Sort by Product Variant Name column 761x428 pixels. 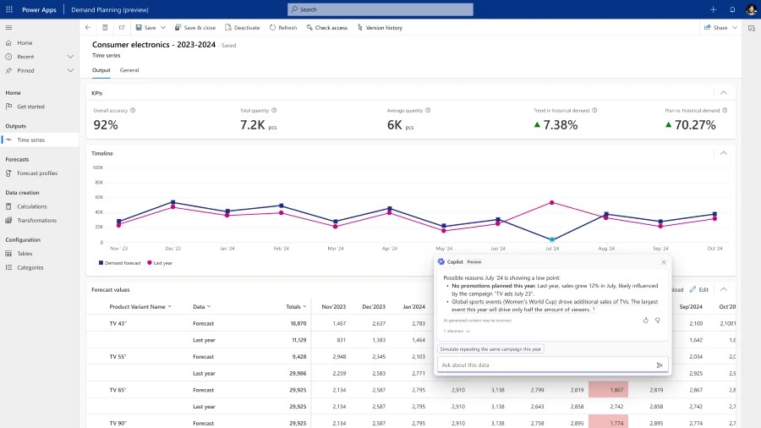point(140,307)
